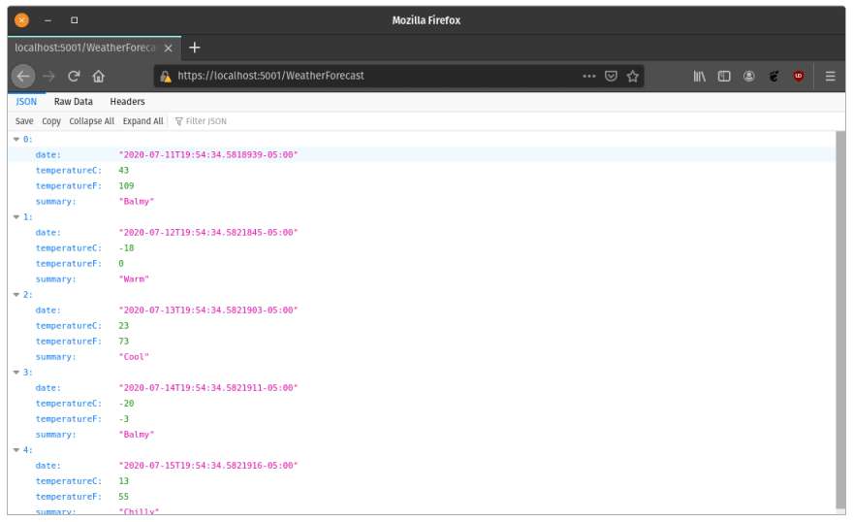Select the date value 2020-07-12T19:54:34.5821845-05:00
Screen dimensions: 853x522
point(208,233)
